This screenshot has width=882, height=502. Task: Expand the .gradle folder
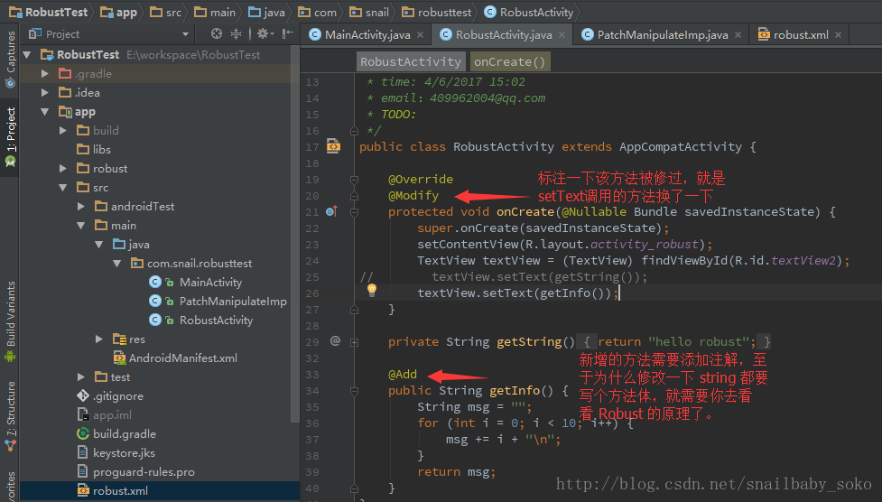[x=45, y=74]
